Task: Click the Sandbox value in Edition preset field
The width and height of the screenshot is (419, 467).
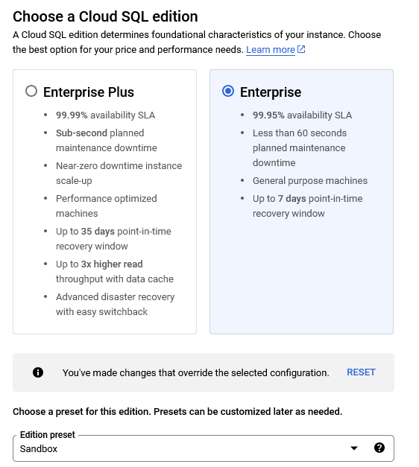Action: (x=39, y=449)
